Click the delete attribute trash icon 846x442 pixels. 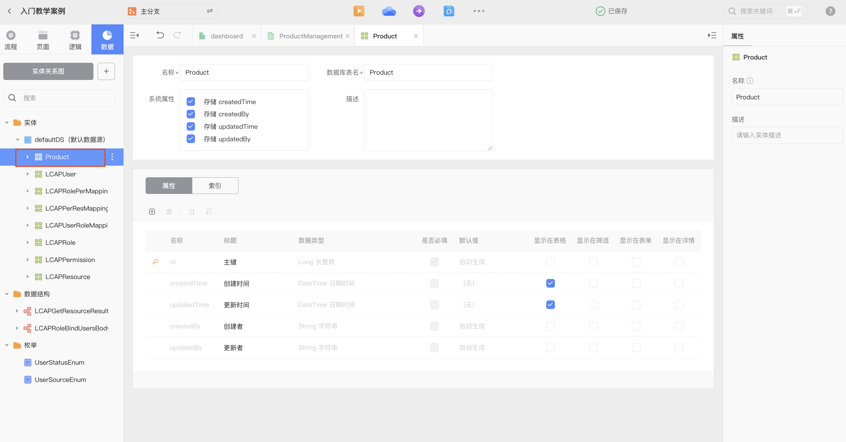[x=169, y=212]
